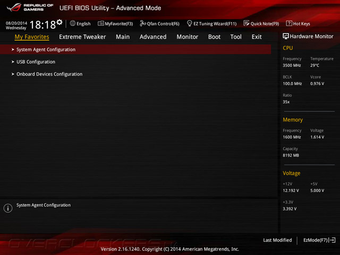Click Ratio value 35x
This screenshot has height=255, width=340.
(x=286, y=101)
